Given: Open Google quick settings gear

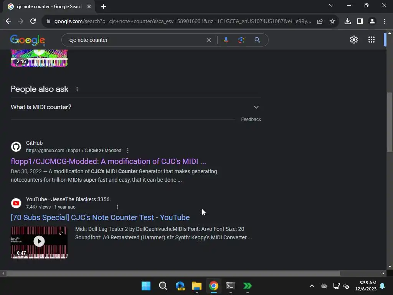Looking at the screenshot, I should (353, 40).
